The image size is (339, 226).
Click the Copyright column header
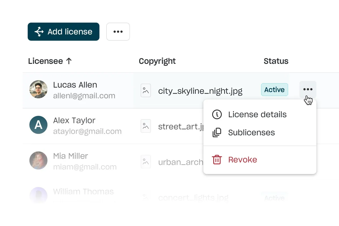[x=157, y=61]
